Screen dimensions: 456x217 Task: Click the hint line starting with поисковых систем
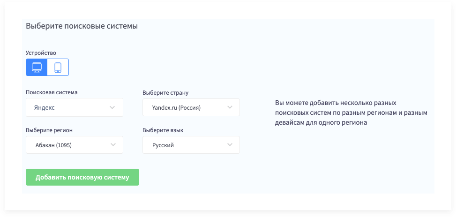pyautogui.click(x=351, y=112)
